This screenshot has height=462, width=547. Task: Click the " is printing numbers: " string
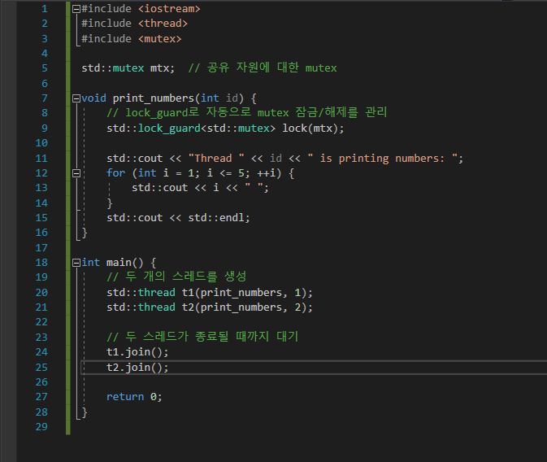pyautogui.click(x=383, y=158)
